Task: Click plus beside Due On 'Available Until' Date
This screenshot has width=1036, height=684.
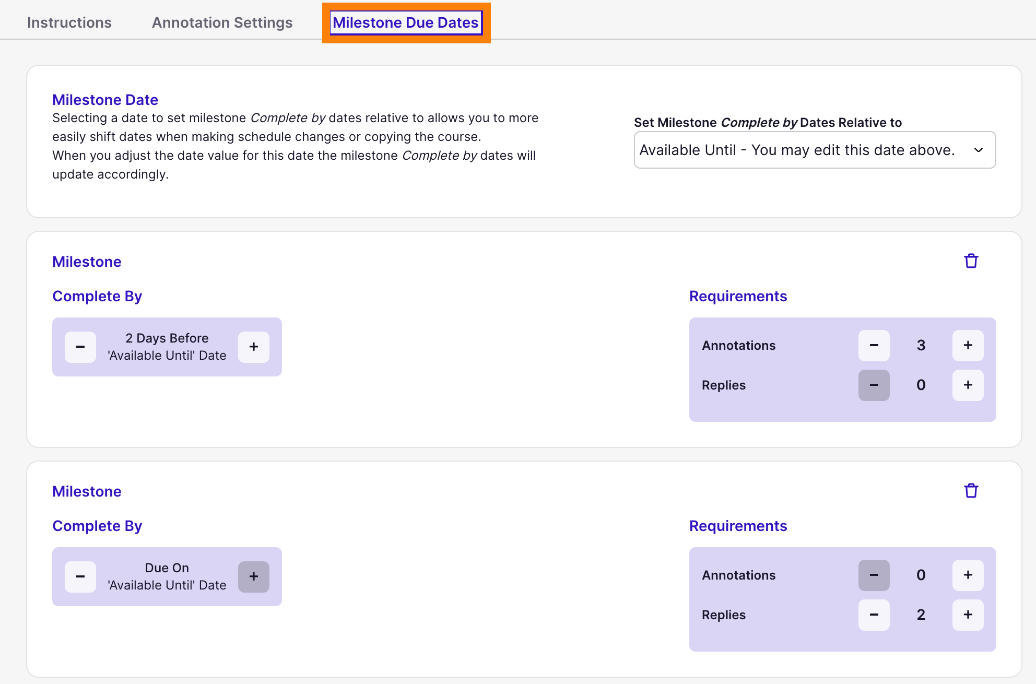Action: tap(254, 576)
